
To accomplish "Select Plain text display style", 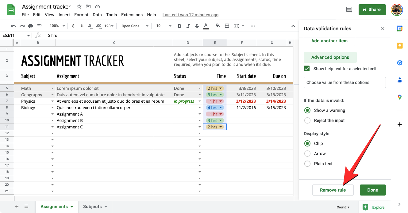I will click(307, 164).
